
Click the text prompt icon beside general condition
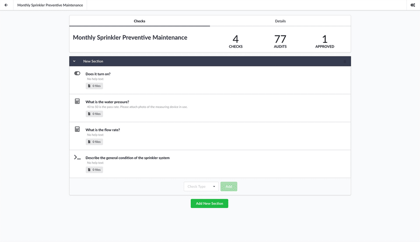click(x=77, y=157)
